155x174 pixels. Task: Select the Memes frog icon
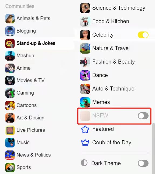(x=85, y=102)
